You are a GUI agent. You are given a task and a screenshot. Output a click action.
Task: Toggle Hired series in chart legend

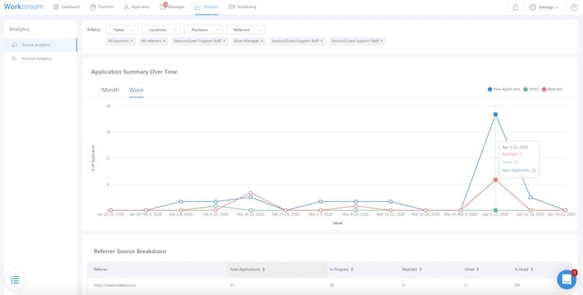coord(532,89)
